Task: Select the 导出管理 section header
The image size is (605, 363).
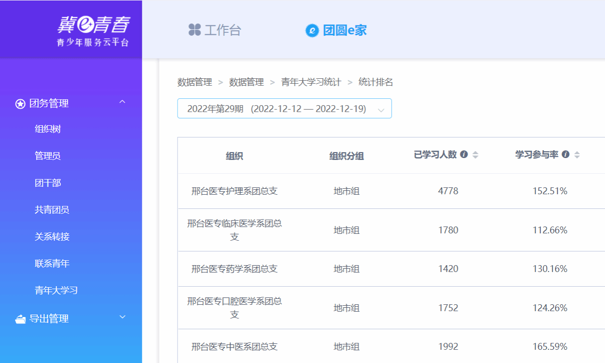Action: click(x=71, y=319)
